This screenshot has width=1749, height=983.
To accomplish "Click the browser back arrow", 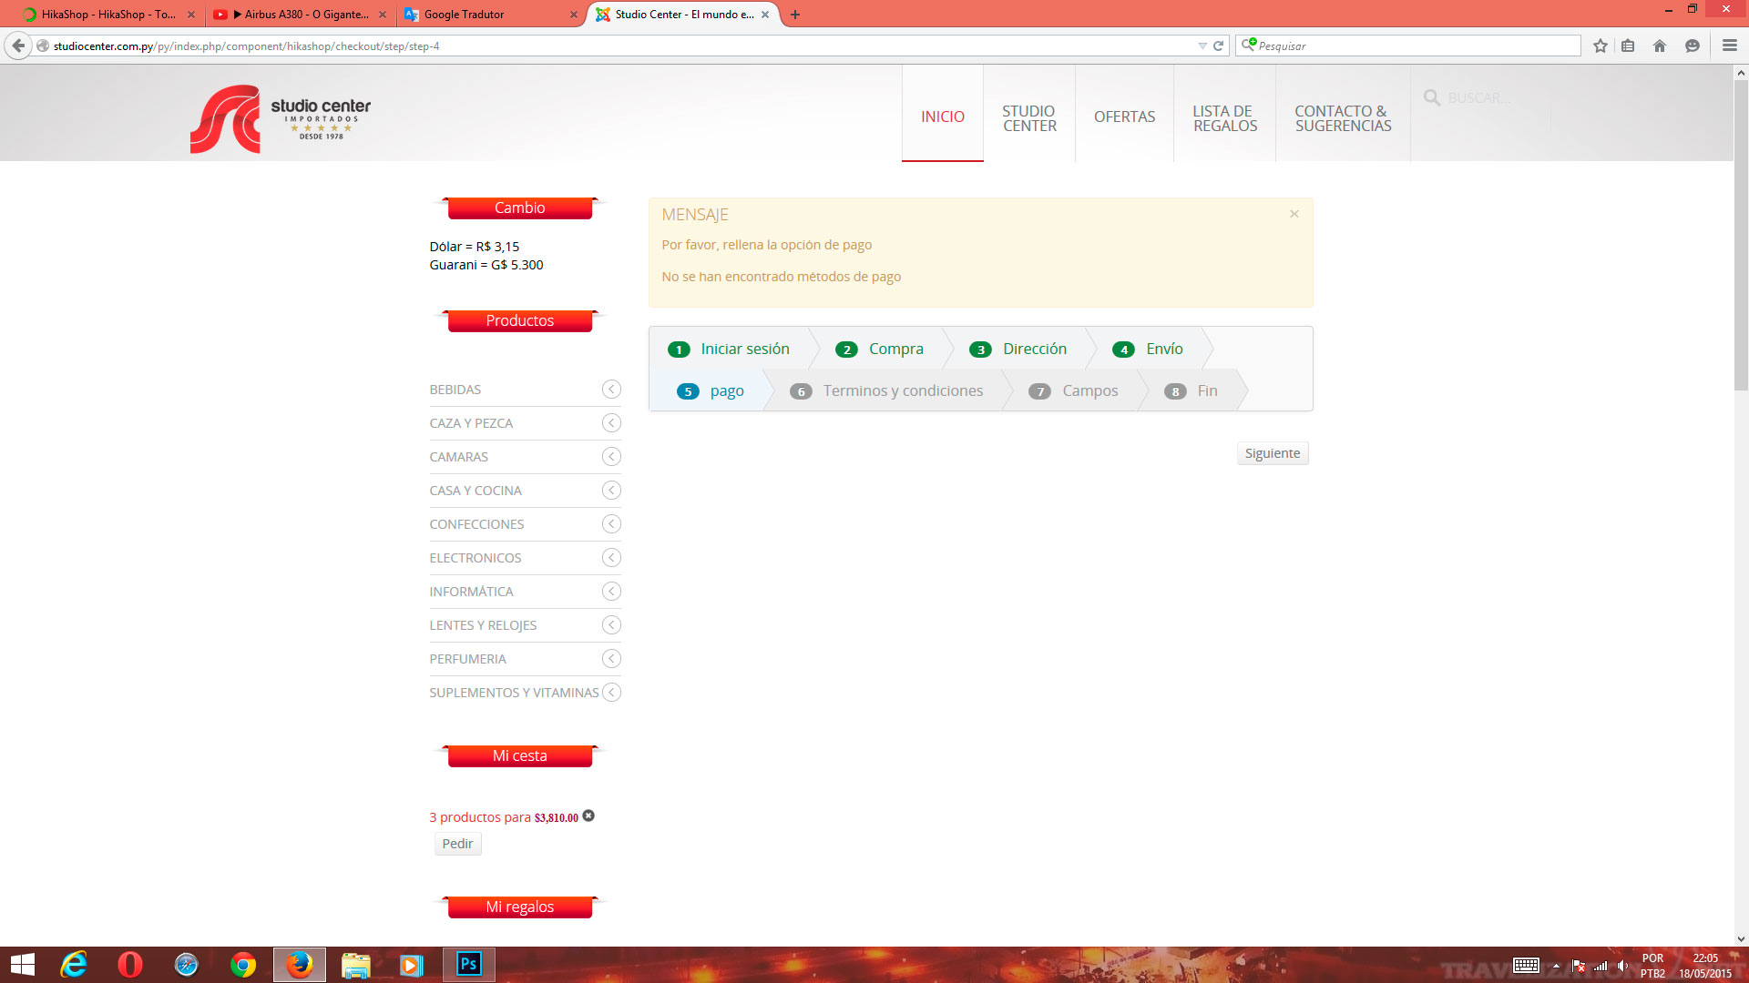I will coord(18,46).
